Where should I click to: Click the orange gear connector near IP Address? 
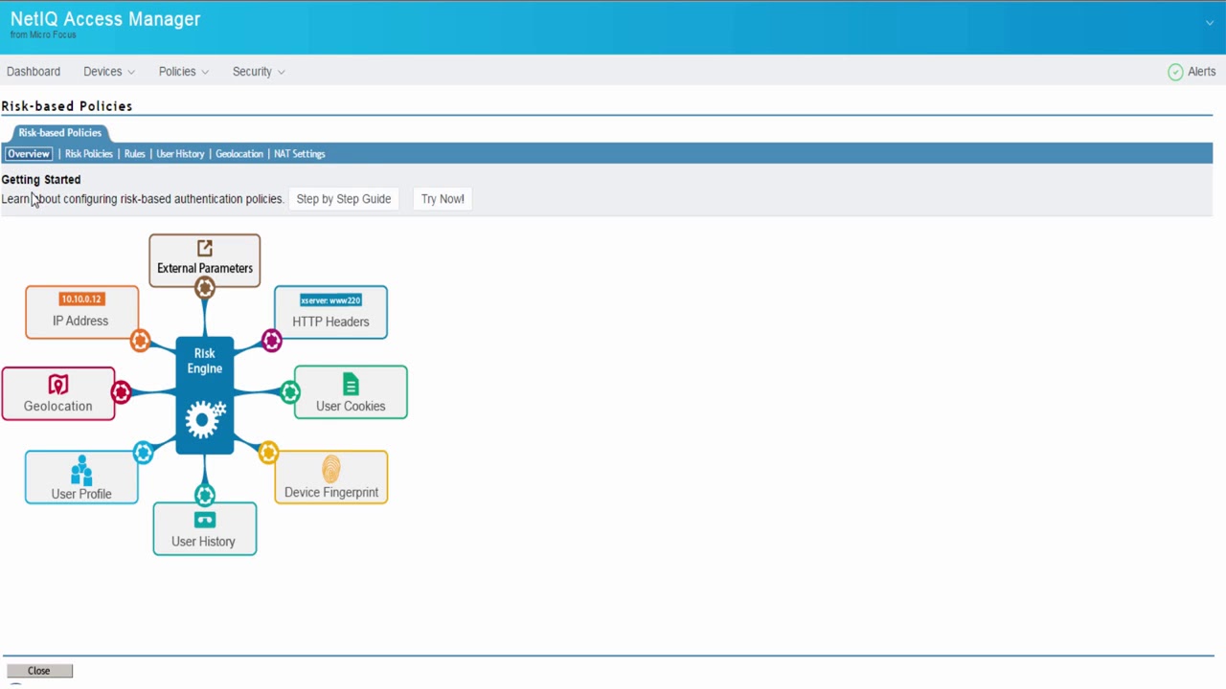point(141,340)
